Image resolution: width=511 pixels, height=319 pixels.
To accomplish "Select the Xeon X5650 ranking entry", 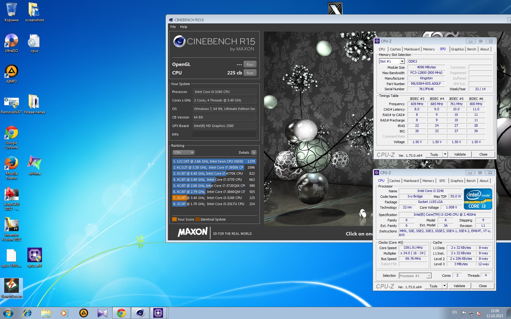I will pyautogui.click(x=214, y=161).
